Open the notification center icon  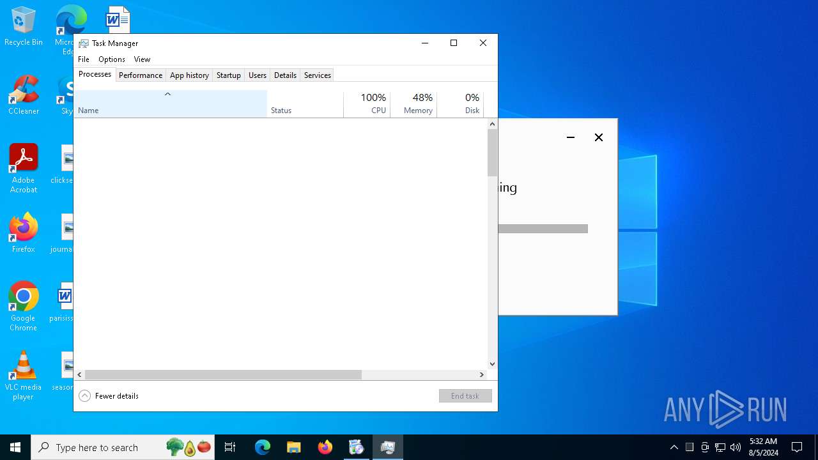[797, 447]
